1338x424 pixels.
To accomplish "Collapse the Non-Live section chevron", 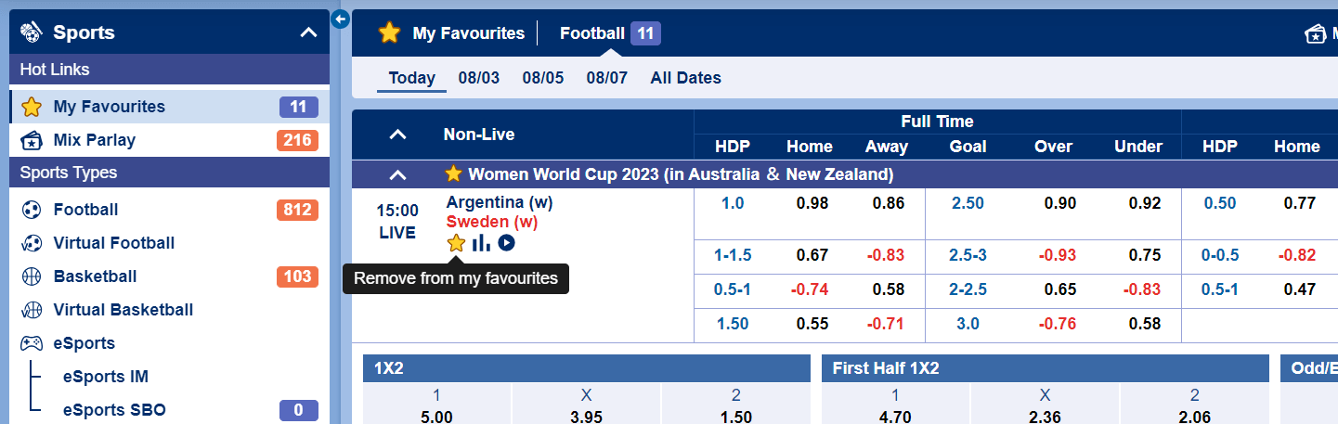I will 397,135.
